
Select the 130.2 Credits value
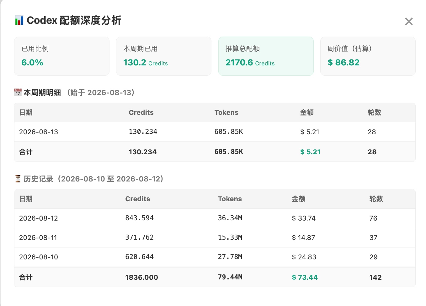(146, 63)
